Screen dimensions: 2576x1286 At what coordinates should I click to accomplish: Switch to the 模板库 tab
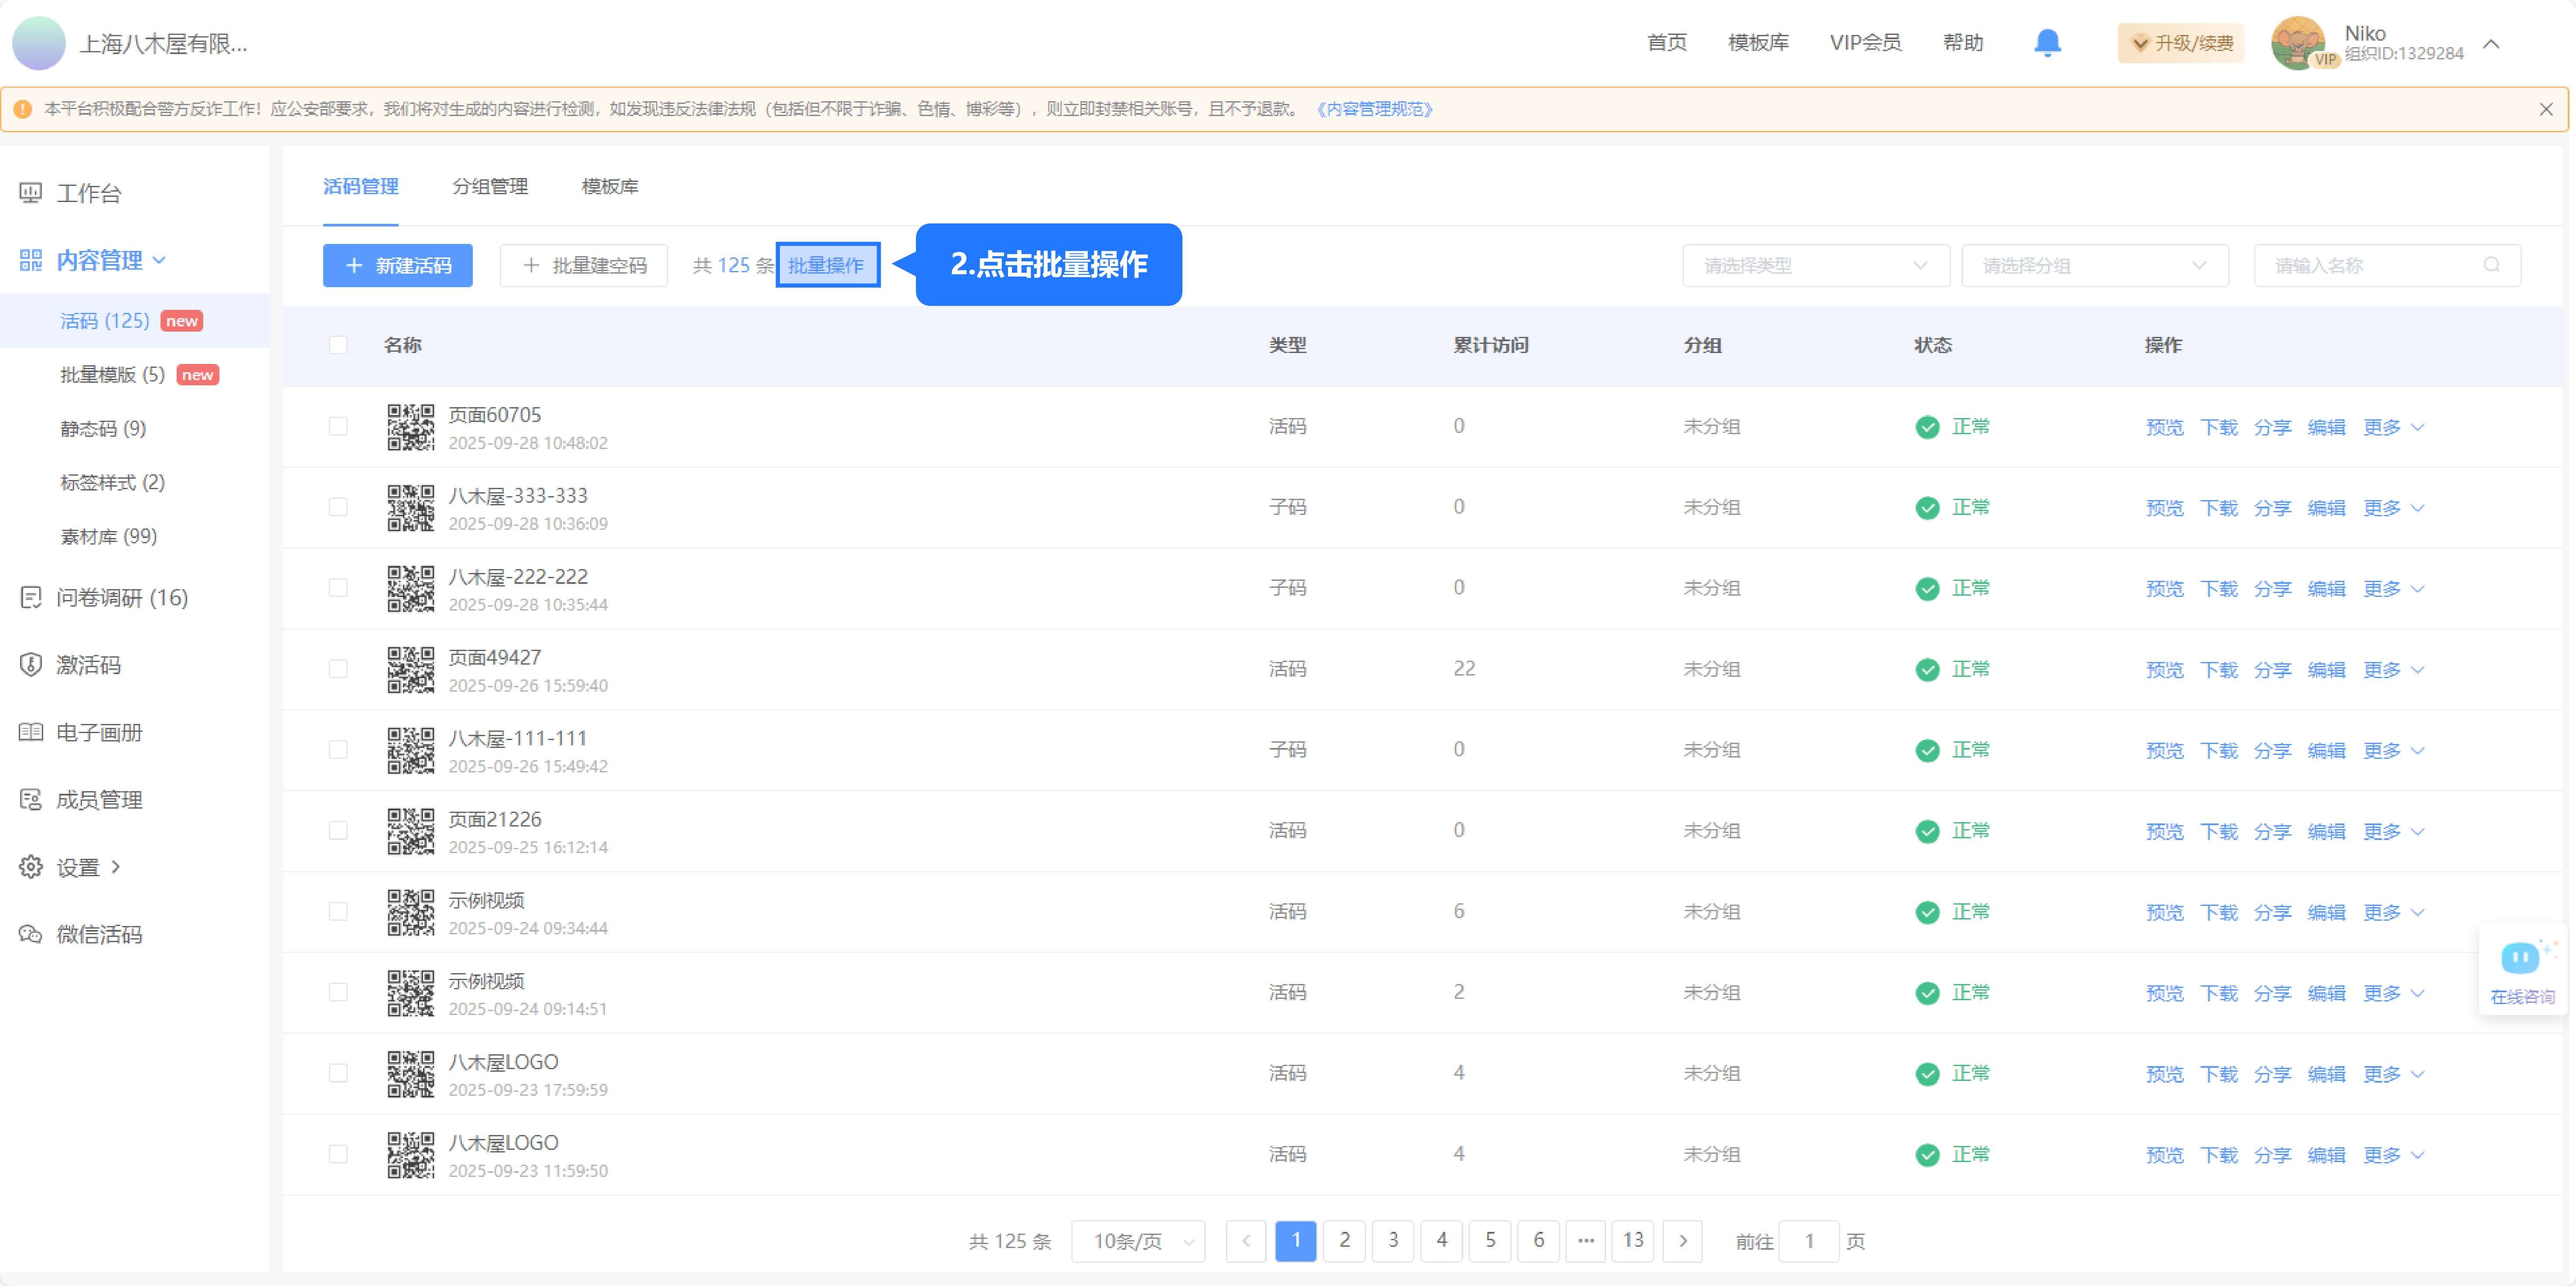pos(610,186)
